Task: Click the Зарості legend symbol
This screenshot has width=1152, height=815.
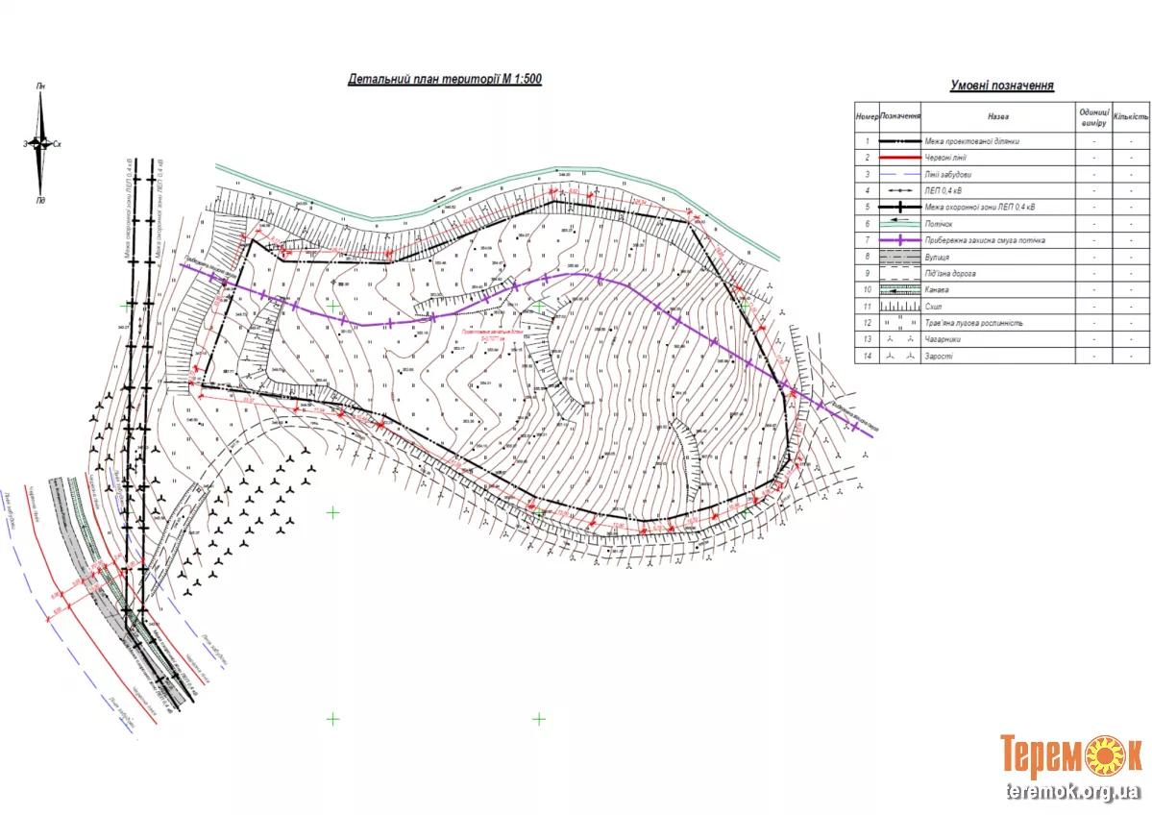Action: coord(900,356)
